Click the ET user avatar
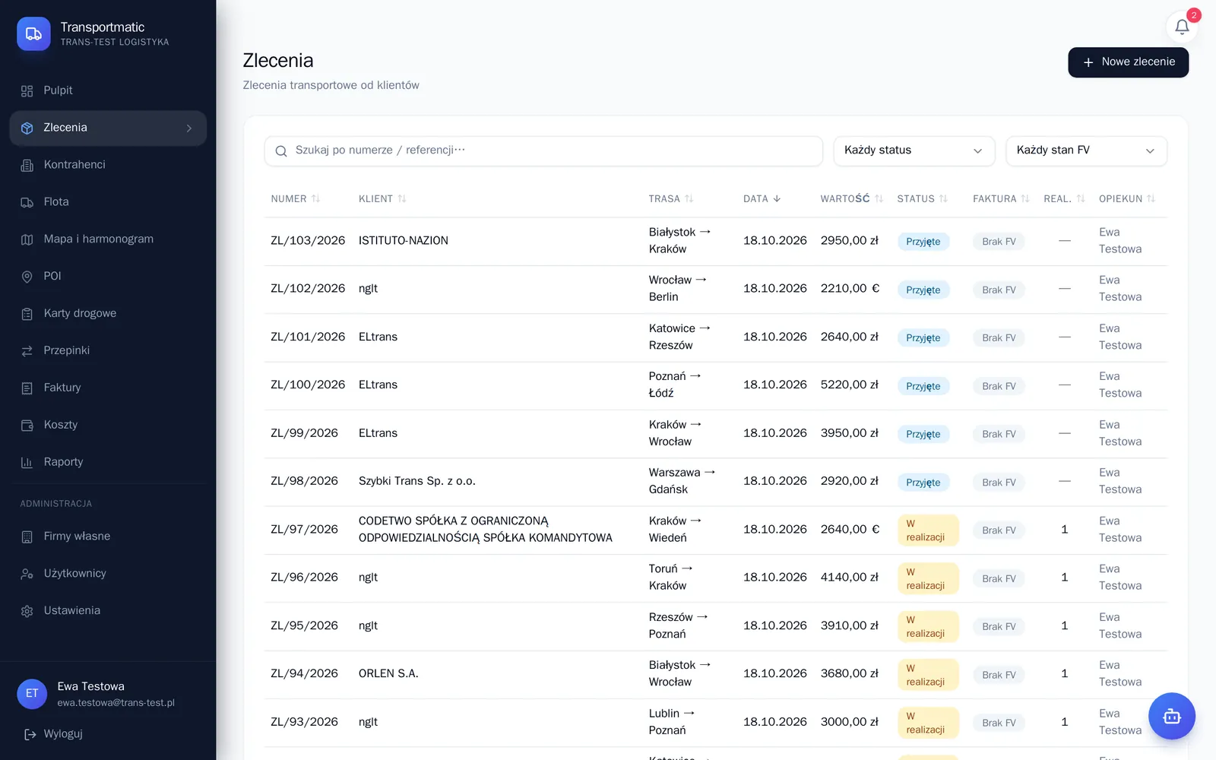The width and height of the screenshot is (1216, 760). (x=32, y=694)
